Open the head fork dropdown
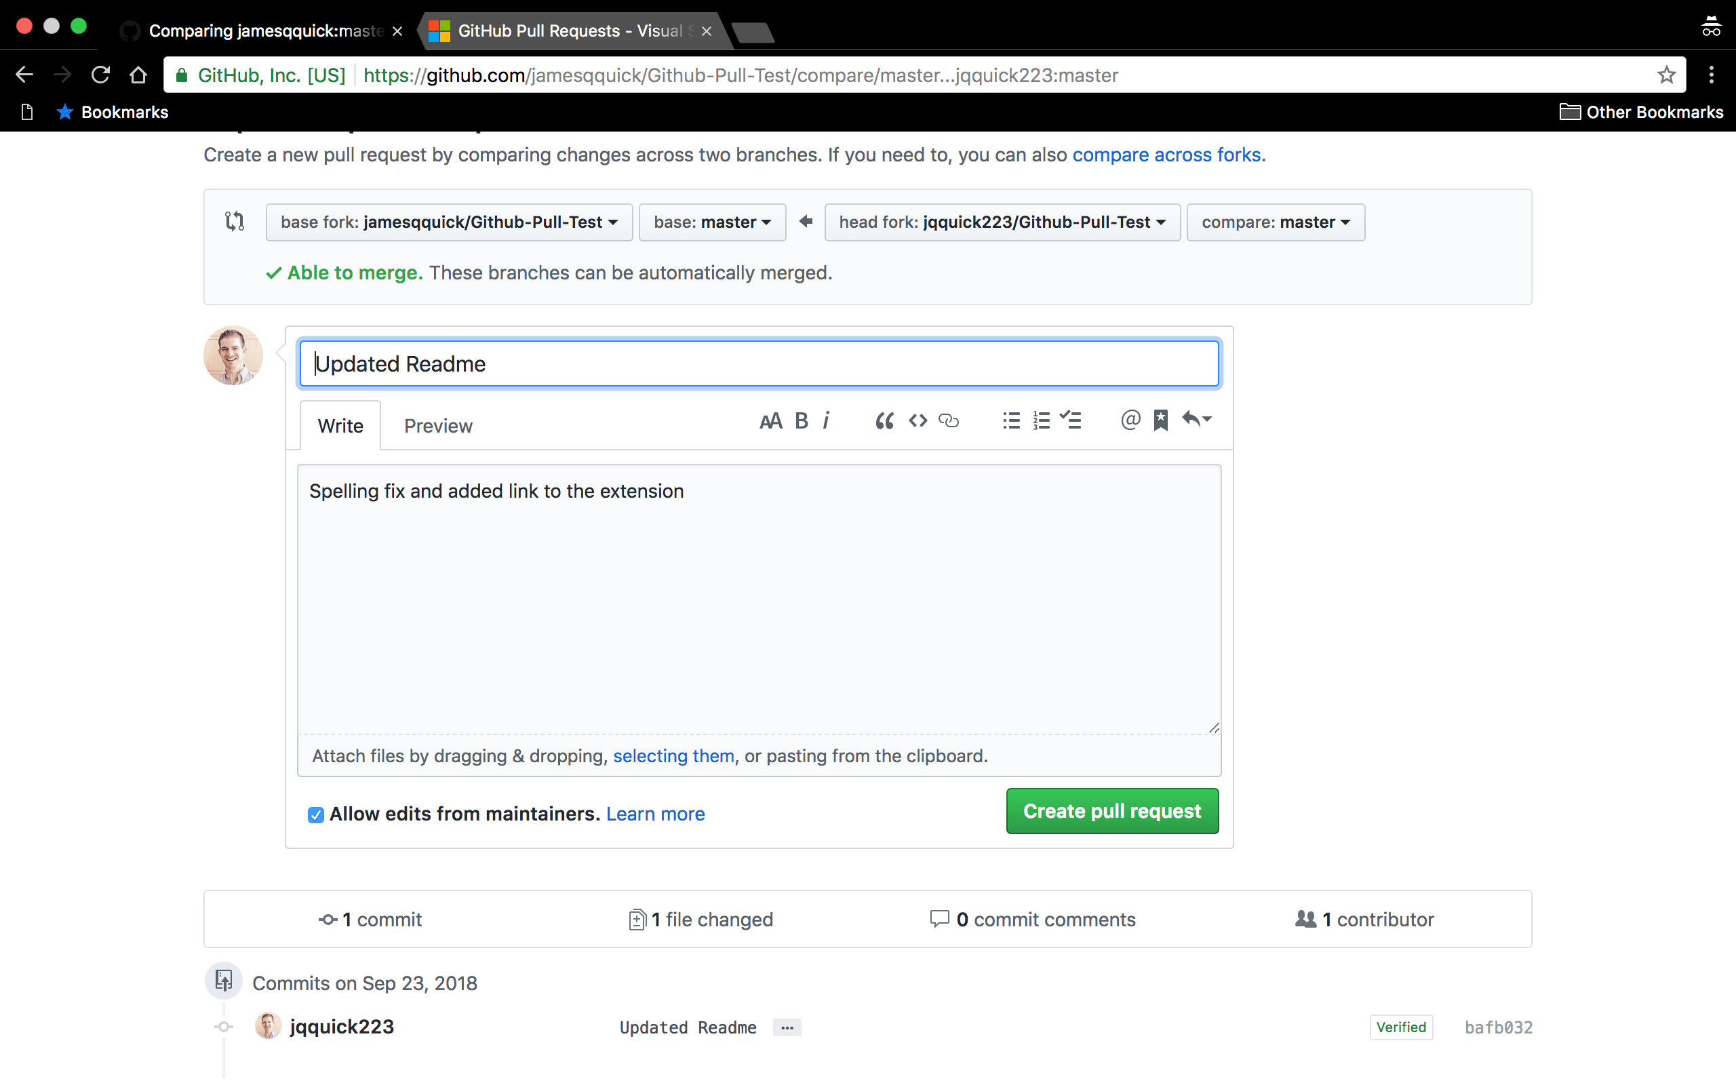Image resolution: width=1736 pixels, height=1085 pixels. coord(1002,222)
